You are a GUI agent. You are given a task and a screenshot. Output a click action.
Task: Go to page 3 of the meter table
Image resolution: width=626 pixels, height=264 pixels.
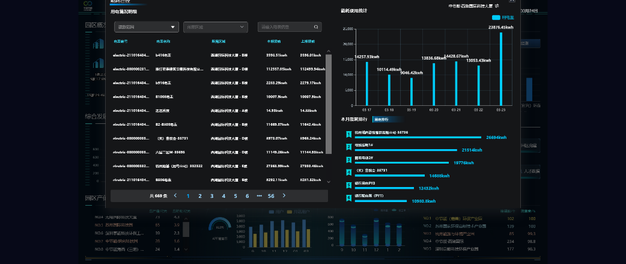[211, 196]
